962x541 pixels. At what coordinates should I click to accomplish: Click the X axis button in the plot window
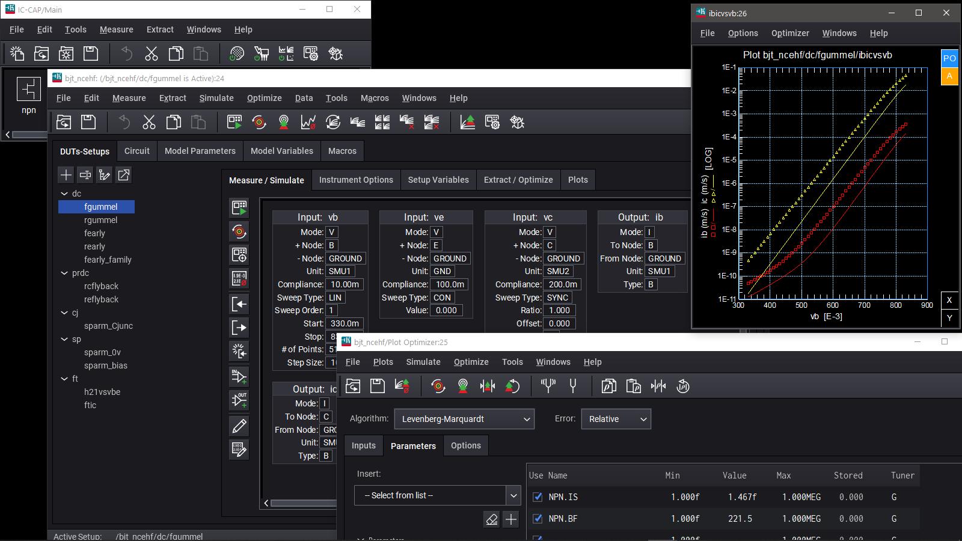(949, 300)
